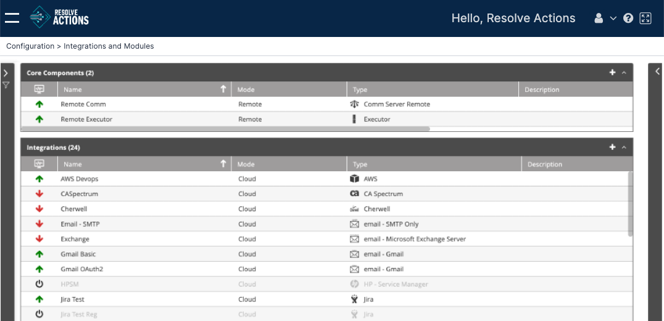Click Mode column header in Integrations
Screen dimensions: 664x321
point(289,164)
